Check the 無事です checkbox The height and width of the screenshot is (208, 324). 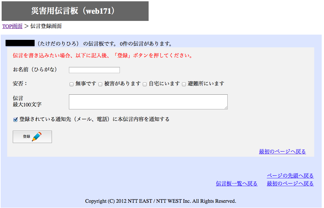72,84
